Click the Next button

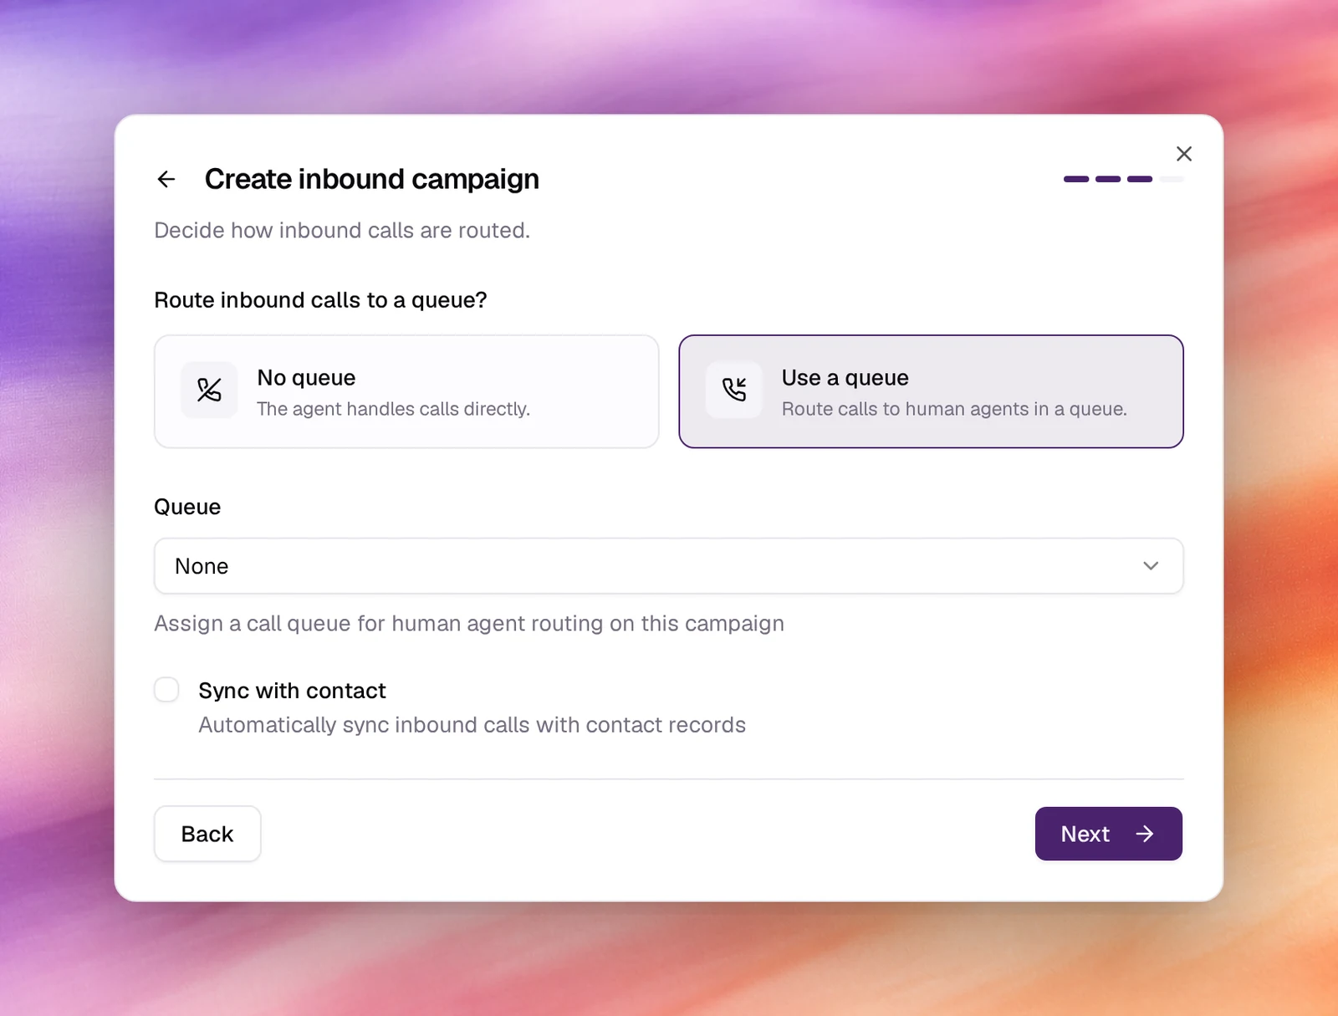click(x=1108, y=834)
